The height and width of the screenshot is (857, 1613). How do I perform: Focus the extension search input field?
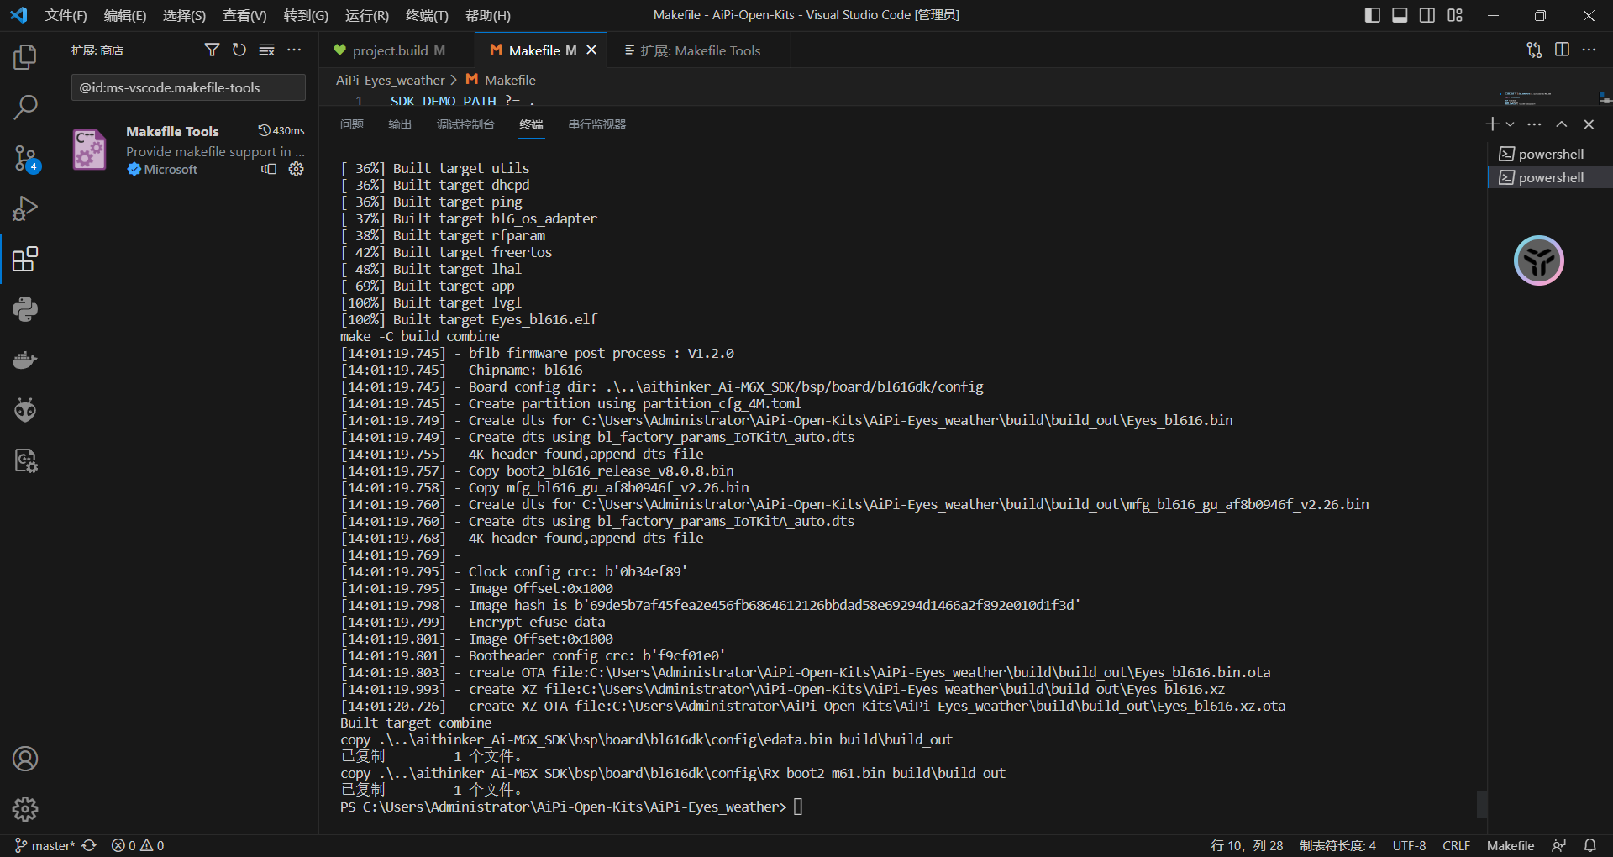pos(188,87)
